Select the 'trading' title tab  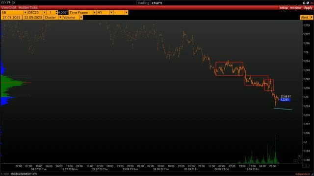point(143,3)
